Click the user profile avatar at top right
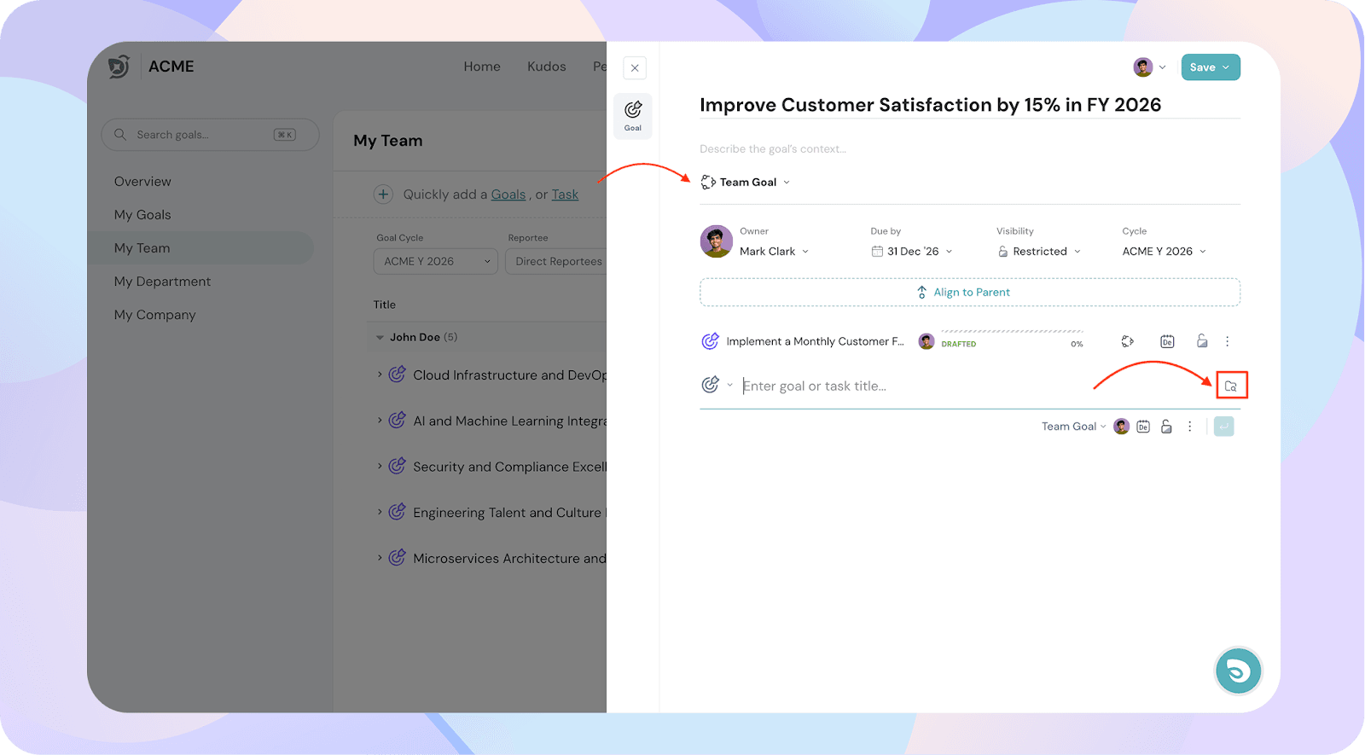This screenshot has width=1365, height=755. 1143,67
